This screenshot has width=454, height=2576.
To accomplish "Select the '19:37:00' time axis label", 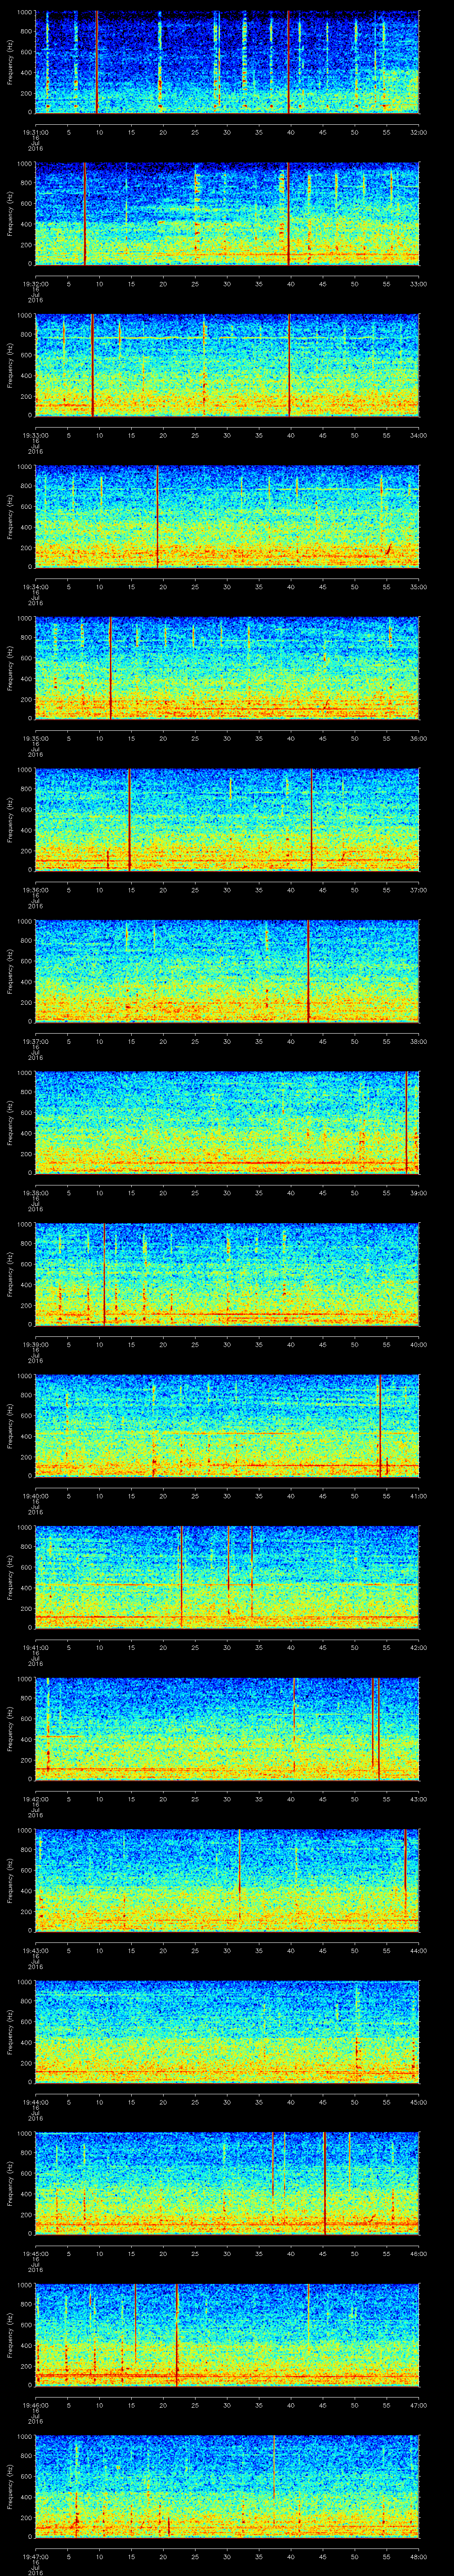I will (x=35, y=1041).
